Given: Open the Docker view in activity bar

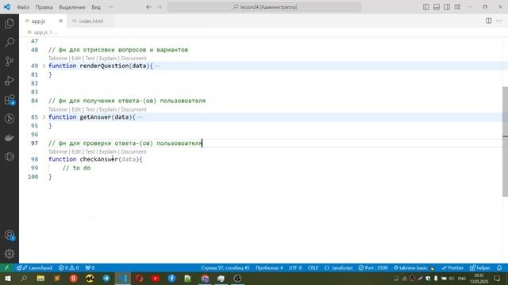Looking at the screenshot, I should (10, 138).
